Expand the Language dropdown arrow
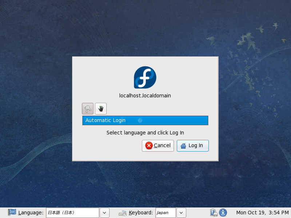The image size is (291, 218). 104,213
